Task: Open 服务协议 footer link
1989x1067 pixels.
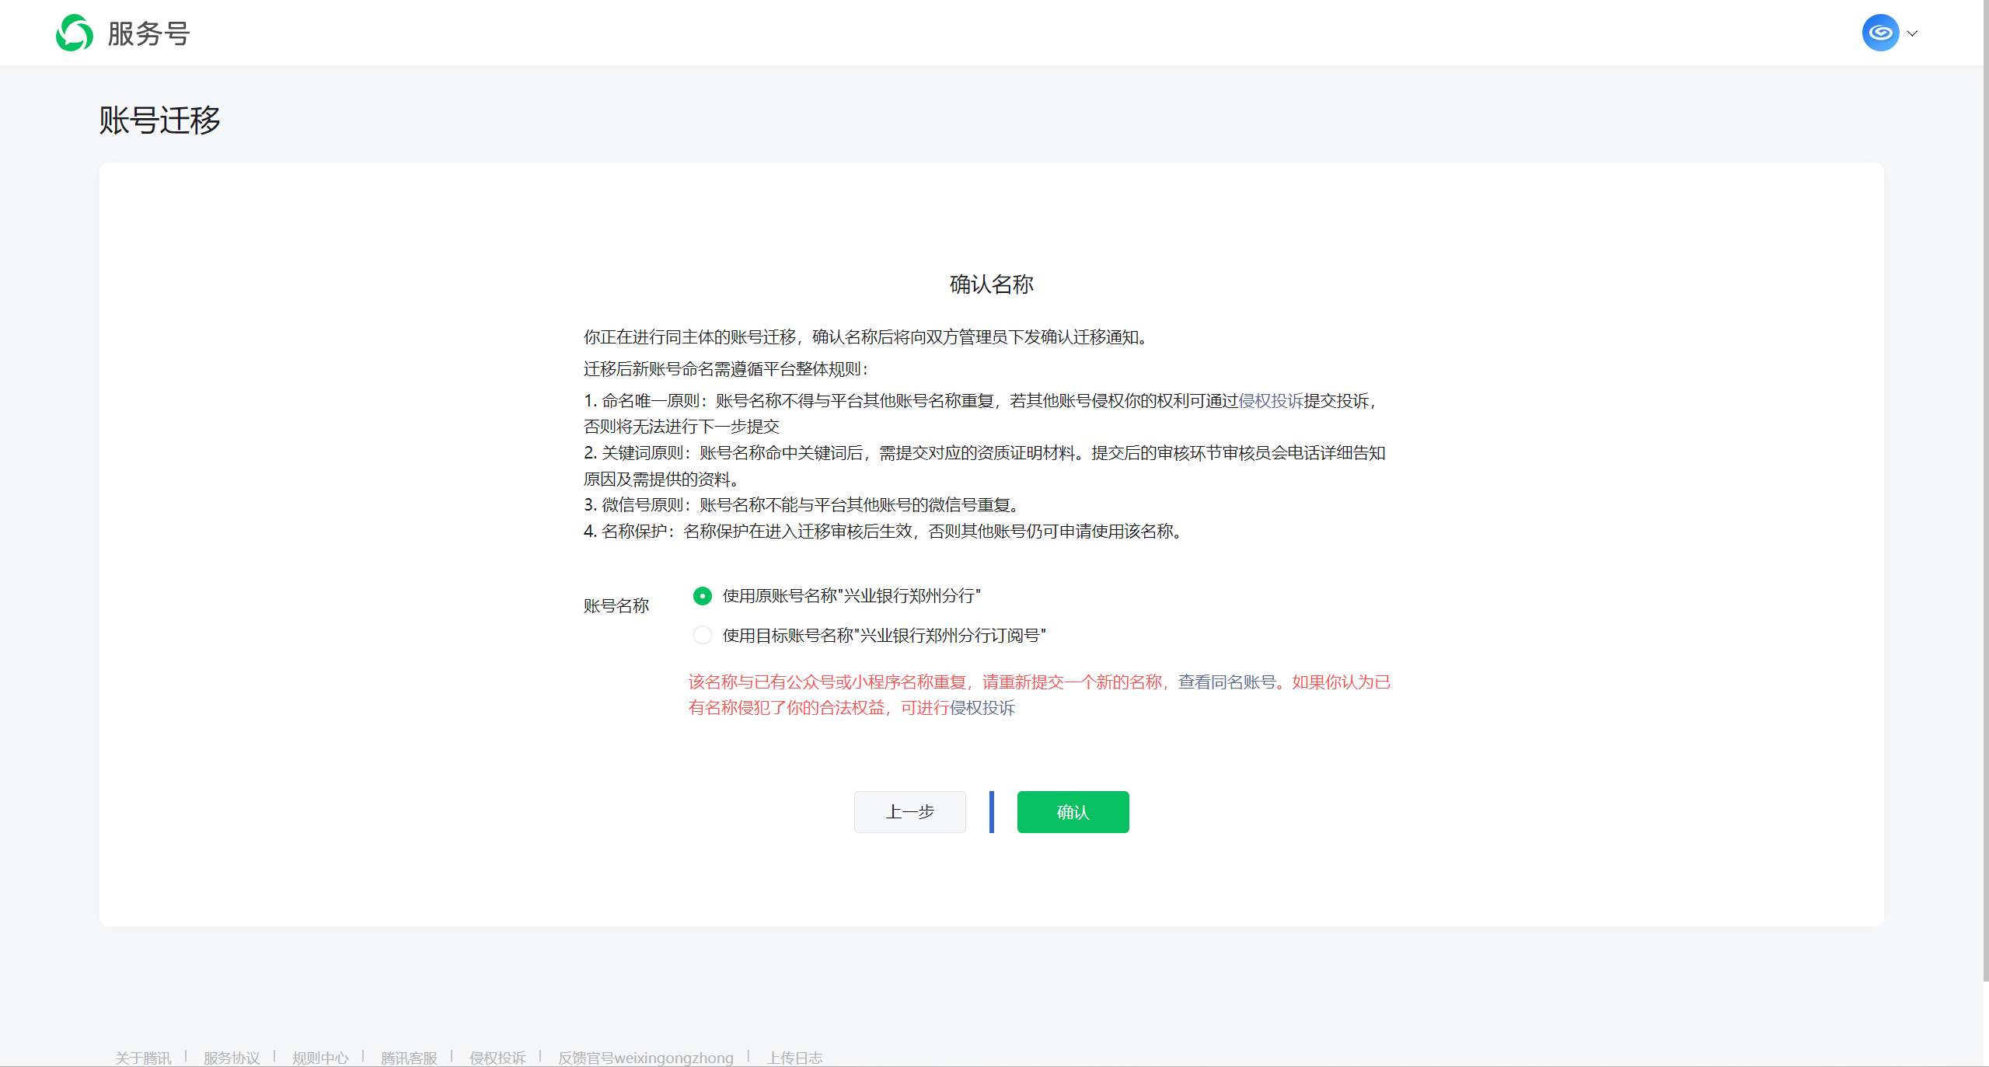Action: [232, 1058]
